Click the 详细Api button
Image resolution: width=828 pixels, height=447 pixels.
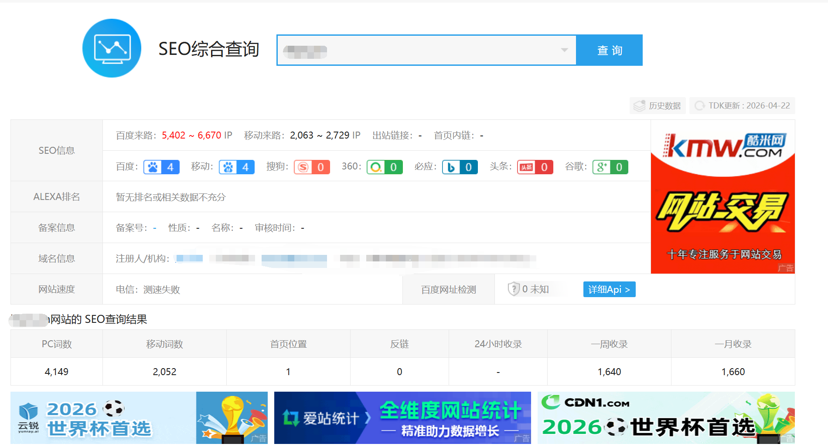[x=609, y=289]
